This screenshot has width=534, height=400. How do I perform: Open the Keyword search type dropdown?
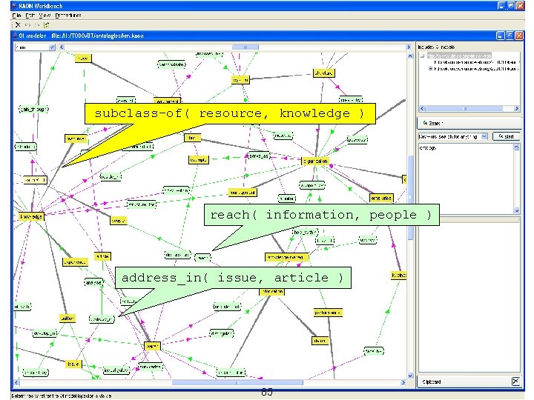(x=453, y=136)
